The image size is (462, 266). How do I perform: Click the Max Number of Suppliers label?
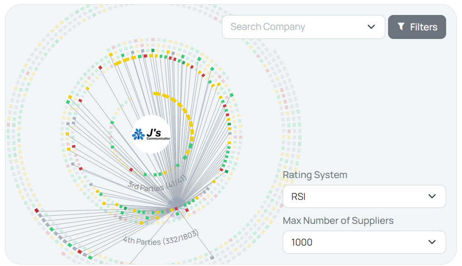(x=338, y=221)
